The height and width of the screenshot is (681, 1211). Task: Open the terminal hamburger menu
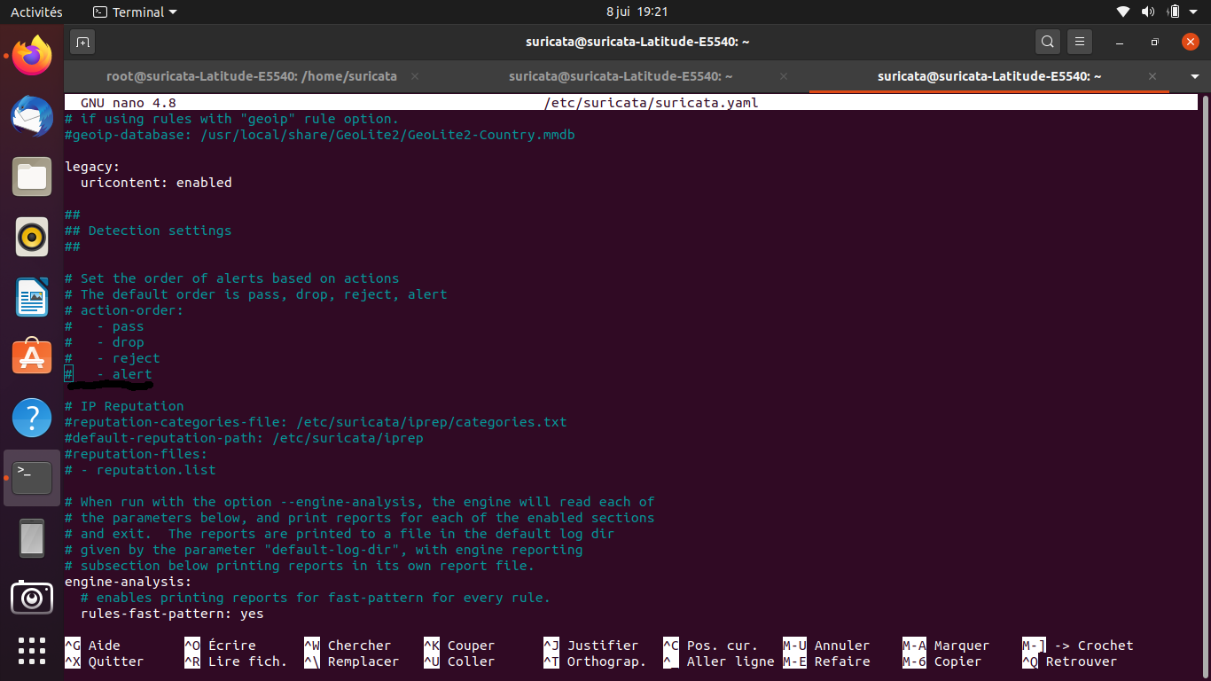[x=1080, y=42]
